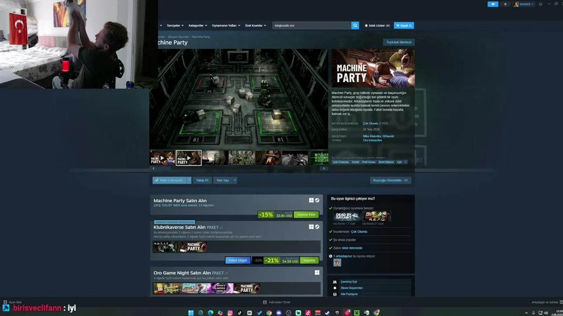This screenshot has height=316, width=563.
Task: Open the notifications bell
Action: (505, 4)
